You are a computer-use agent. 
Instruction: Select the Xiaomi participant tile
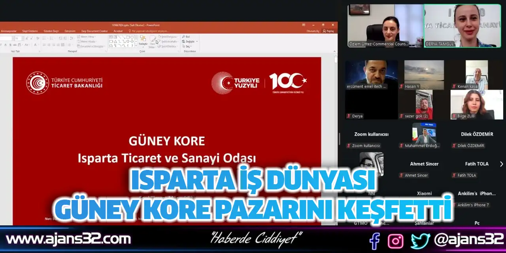coord(424,193)
